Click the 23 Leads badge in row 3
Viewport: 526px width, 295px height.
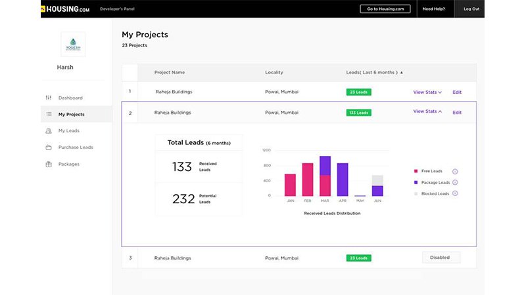point(358,258)
